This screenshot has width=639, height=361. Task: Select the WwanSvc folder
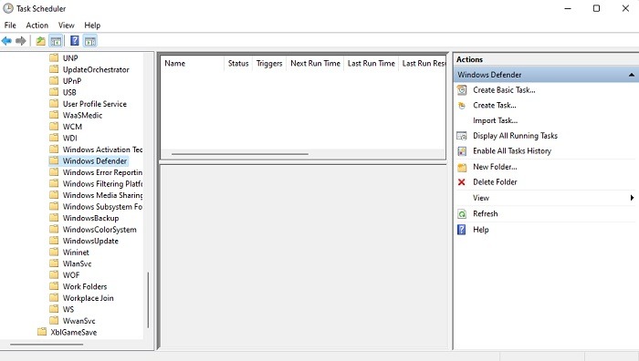click(x=79, y=321)
